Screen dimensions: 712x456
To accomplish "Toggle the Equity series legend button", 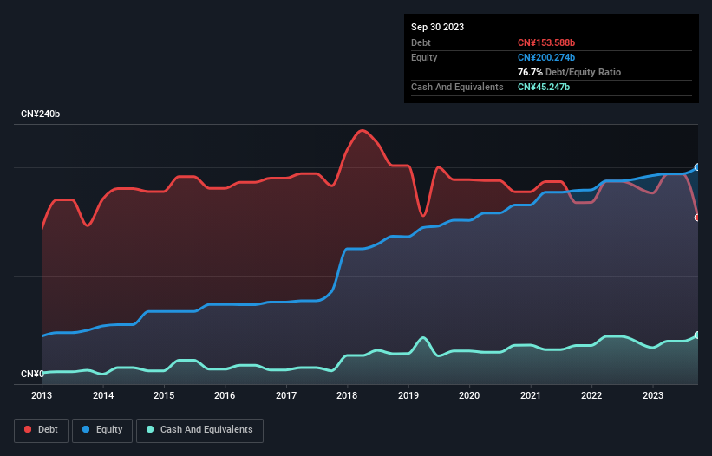I will [x=102, y=430].
